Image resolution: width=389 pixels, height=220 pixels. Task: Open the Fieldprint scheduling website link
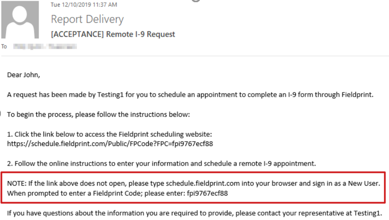110,144
